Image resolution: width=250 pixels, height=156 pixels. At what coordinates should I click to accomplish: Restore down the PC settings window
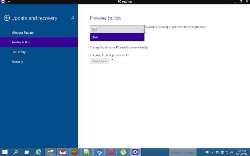coord(241,2)
